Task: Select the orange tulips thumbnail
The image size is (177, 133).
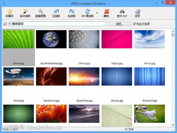Action: click(51, 113)
